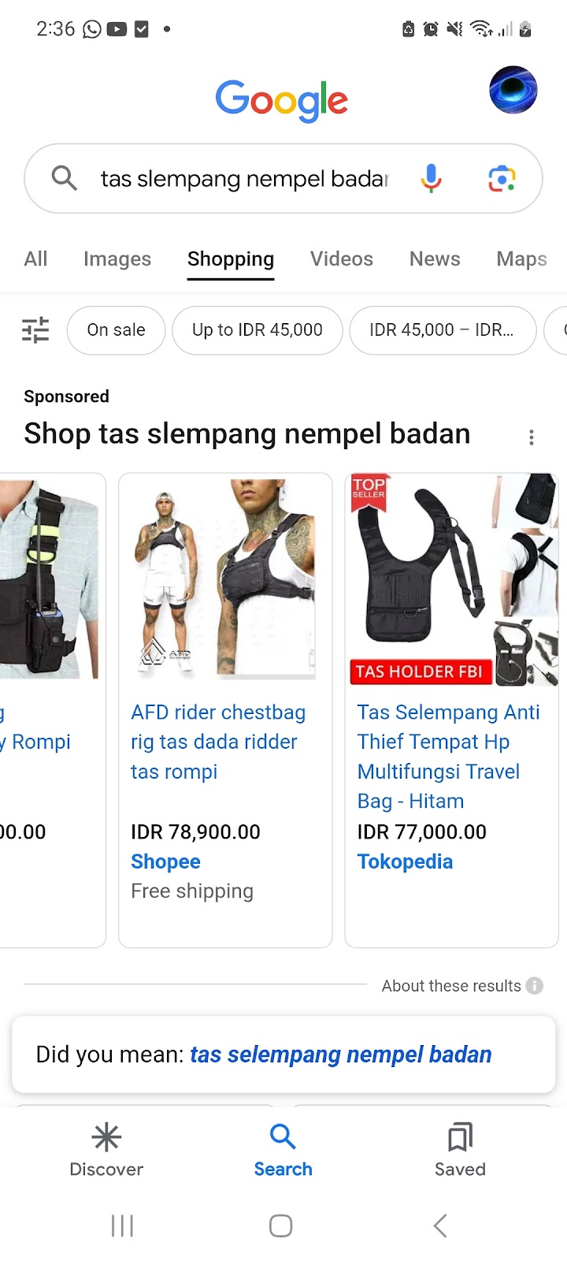Toggle the On sale filter chip

[x=117, y=330]
